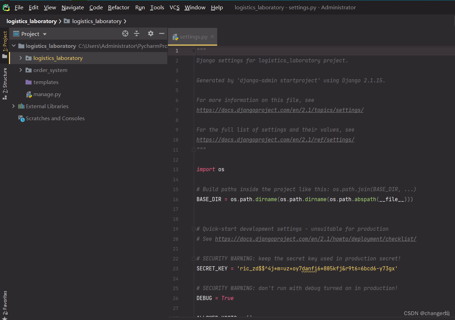This screenshot has width=455, height=320.
Task: Click the manage.py Python file icon
Action: pyautogui.click(x=29, y=94)
